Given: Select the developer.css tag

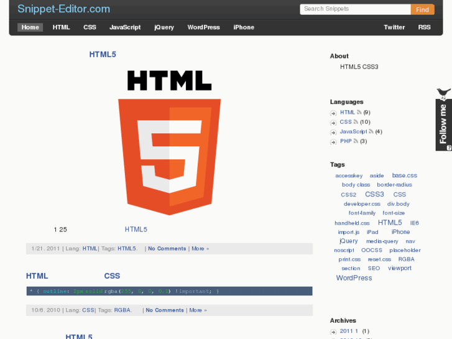Looking at the screenshot, I should pos(362,204).
